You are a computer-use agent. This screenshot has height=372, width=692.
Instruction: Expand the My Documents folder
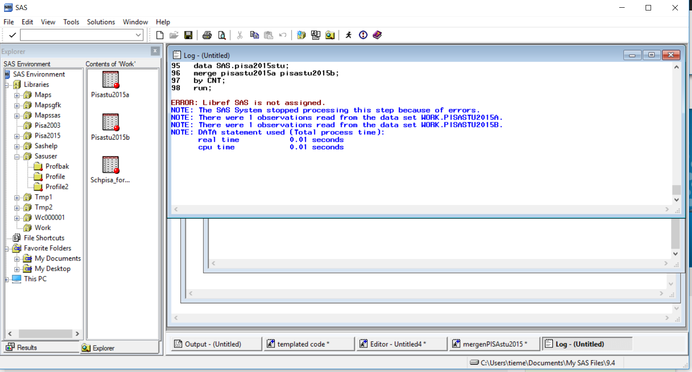coord(16,258)
